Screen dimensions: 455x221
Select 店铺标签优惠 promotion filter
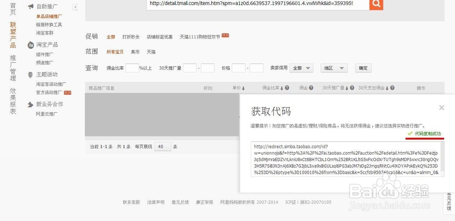[x=160, y=37]
